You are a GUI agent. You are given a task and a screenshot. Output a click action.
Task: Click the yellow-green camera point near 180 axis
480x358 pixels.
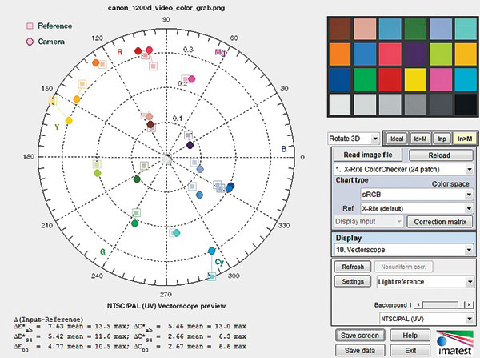click(x=97, y=174)
